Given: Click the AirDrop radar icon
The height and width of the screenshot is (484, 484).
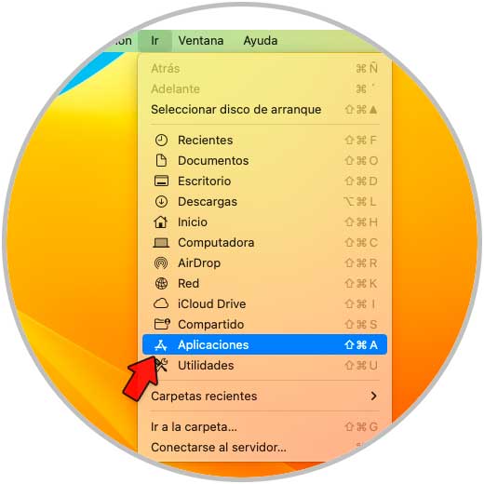Looking at the screenshot, I should 161,263.
